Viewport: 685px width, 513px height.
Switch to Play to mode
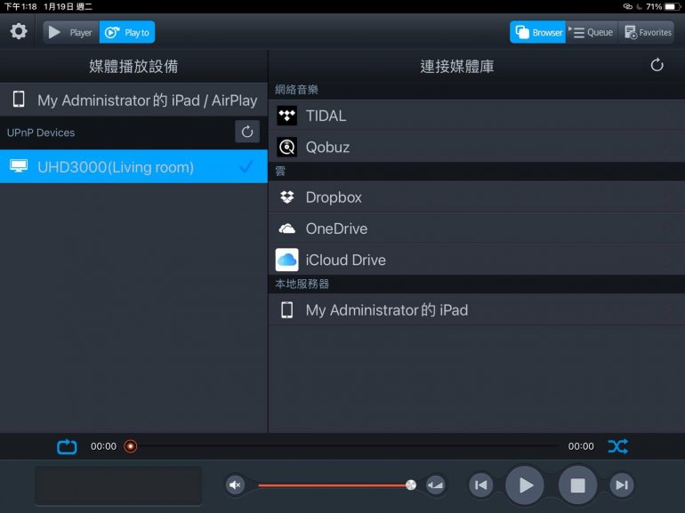[127, 32]
